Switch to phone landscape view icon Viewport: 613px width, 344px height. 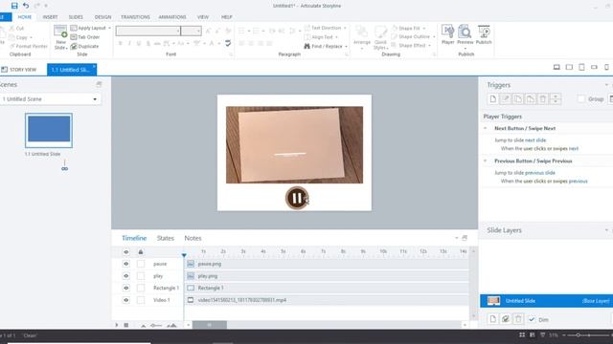594,67
